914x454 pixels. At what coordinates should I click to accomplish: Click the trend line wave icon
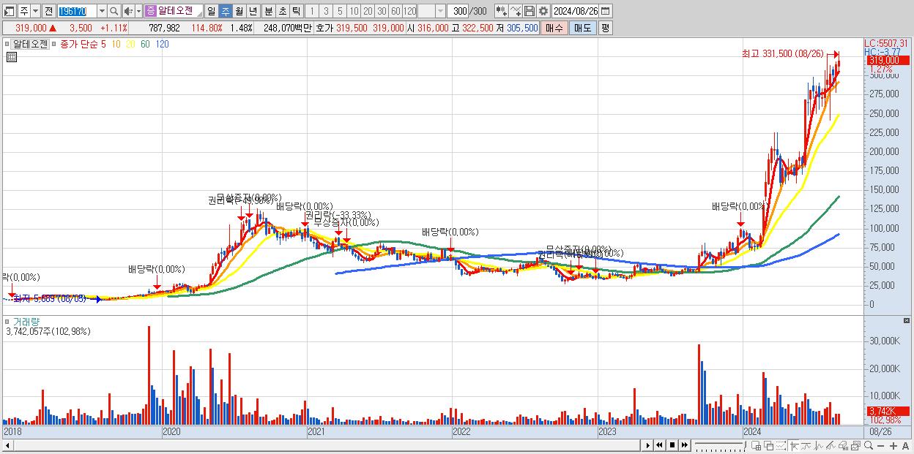pos(806,446)
